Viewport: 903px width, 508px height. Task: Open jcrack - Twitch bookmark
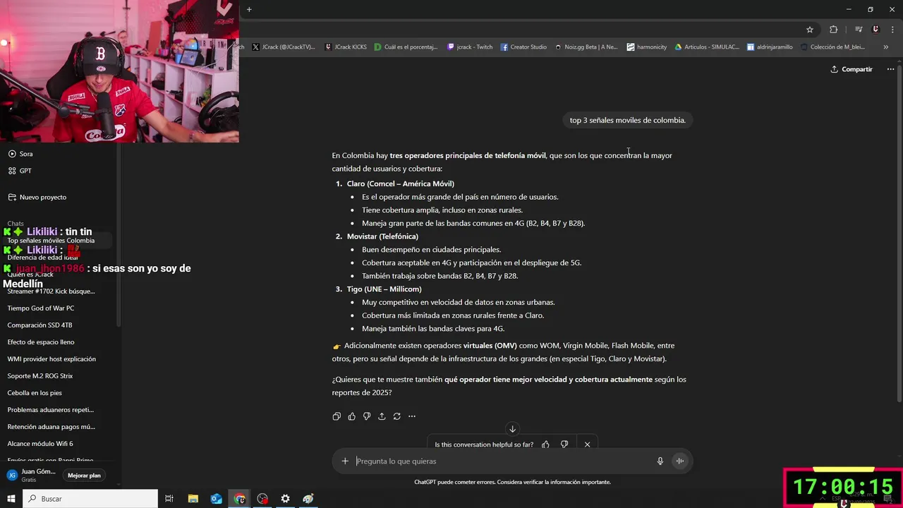[470, 47]
